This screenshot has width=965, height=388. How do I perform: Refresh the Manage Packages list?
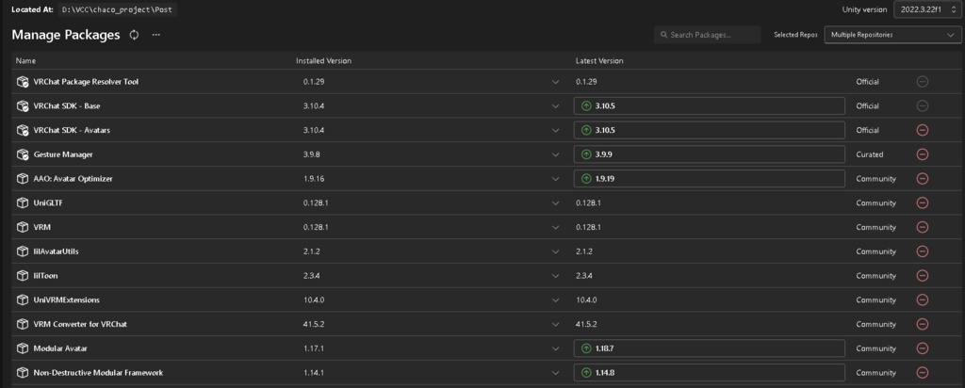(134, 35)
